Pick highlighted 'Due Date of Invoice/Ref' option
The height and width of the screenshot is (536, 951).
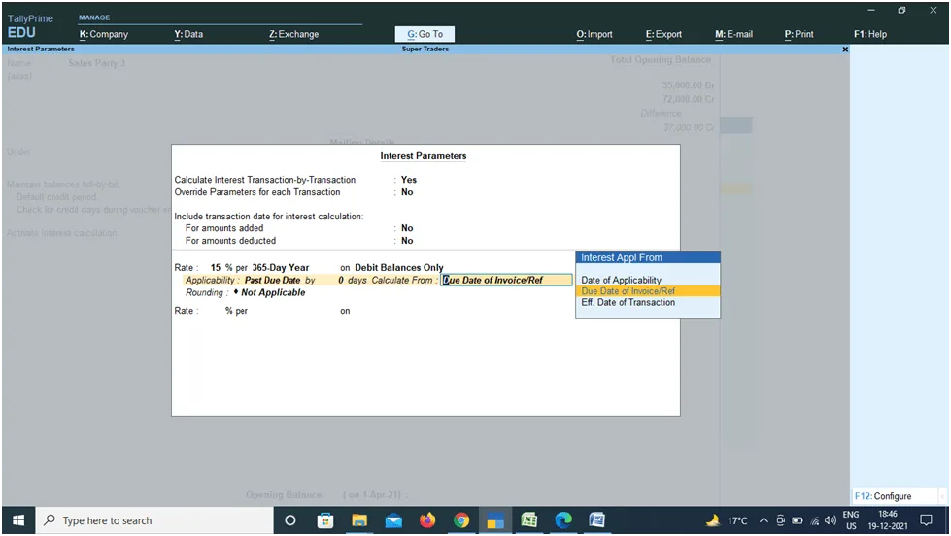click(x=628, y=291)
